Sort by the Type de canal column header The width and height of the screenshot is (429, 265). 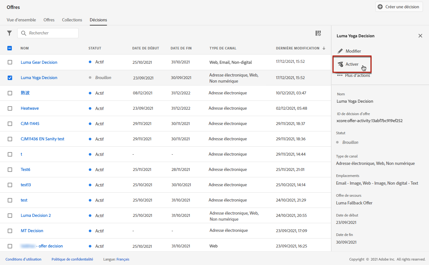[223, 48]
